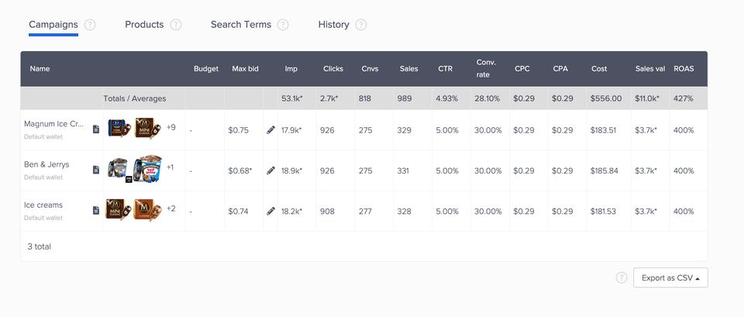Screen dimensions: 744x317
Task: Click Magnum Mini Classic thumbnail in Magnum row
Action: 146,129
